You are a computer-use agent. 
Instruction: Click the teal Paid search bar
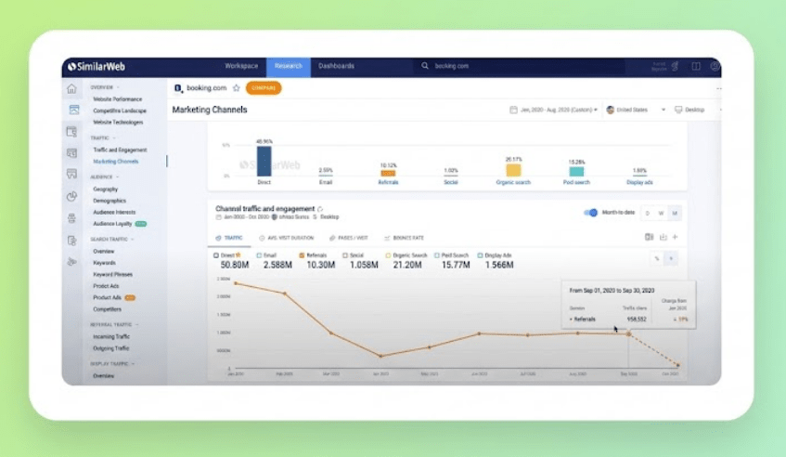[576, 172]
